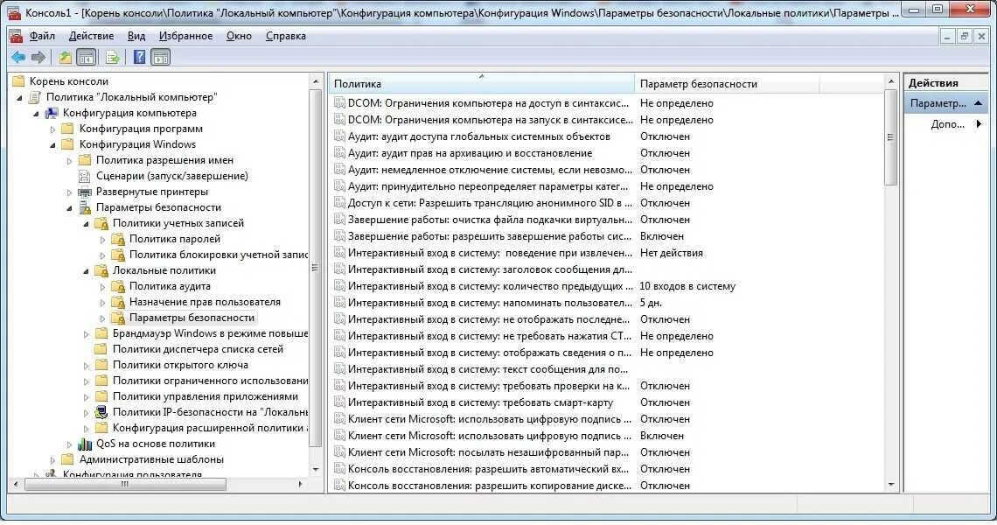Expand the Конфигурация программ node
Screen dimensions: 997x525
[x=52, y=129]
